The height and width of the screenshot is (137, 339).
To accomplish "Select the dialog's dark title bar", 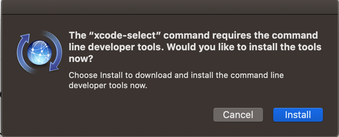I will (169, 7).
